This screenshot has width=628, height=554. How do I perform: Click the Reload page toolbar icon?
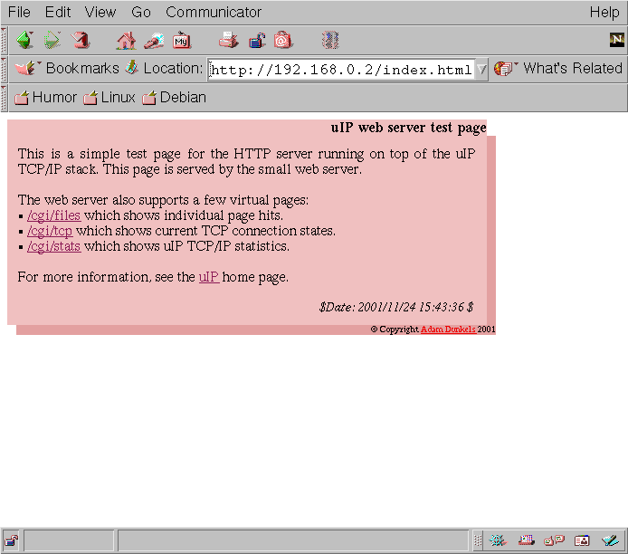81,40
